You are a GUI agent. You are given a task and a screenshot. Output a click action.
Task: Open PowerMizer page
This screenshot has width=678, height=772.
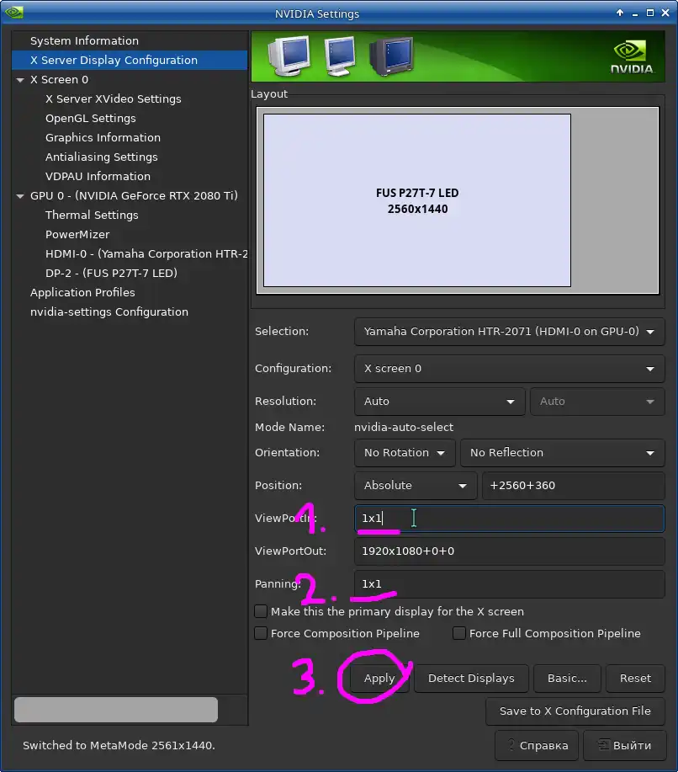click(77, 234)
